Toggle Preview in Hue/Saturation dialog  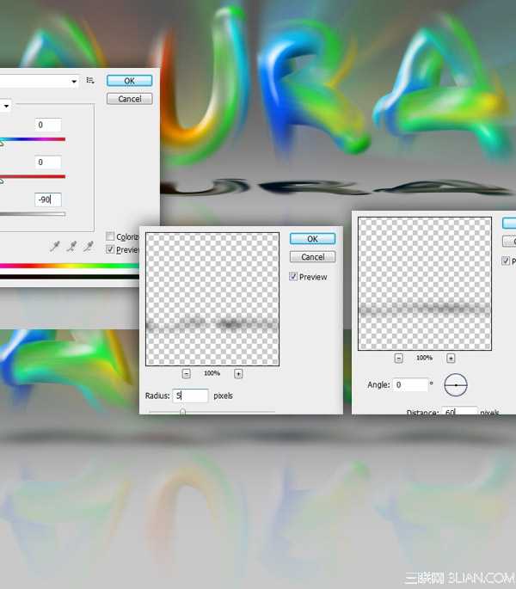click(x=110, y=249)
